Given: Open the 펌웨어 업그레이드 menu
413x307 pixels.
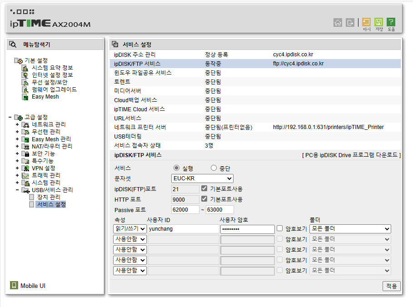Looking at the screenshot, I should [x=54, y=89].
